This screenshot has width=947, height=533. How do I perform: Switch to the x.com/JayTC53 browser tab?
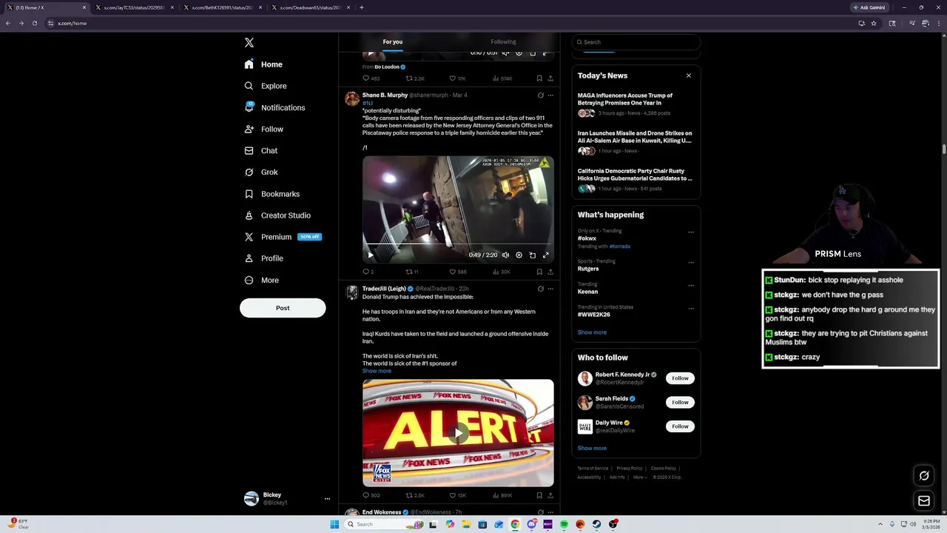[x=133, y=7]
